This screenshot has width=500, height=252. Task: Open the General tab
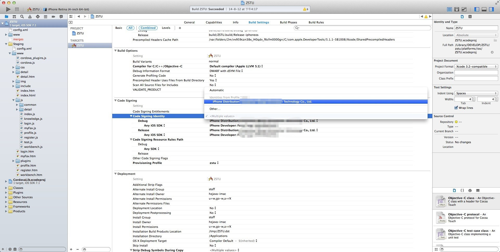(x=189, y=22)
